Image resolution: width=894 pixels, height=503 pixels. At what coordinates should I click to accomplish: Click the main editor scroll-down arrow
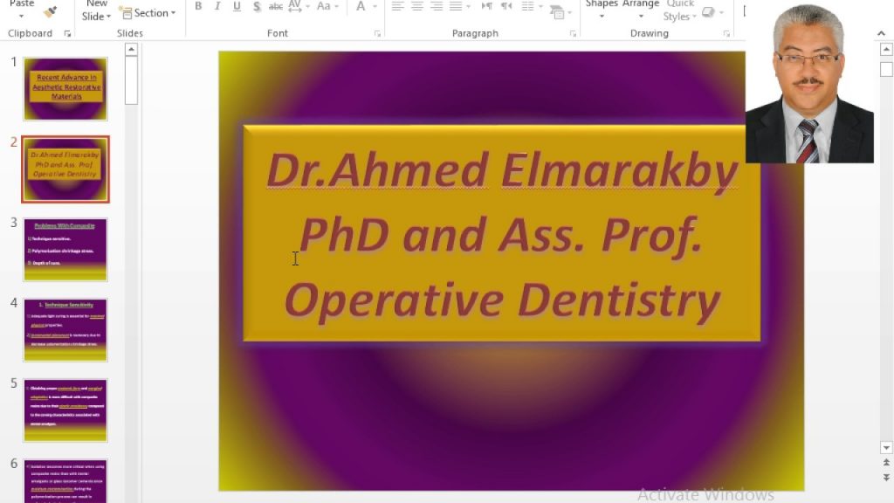tap(886, 448)
